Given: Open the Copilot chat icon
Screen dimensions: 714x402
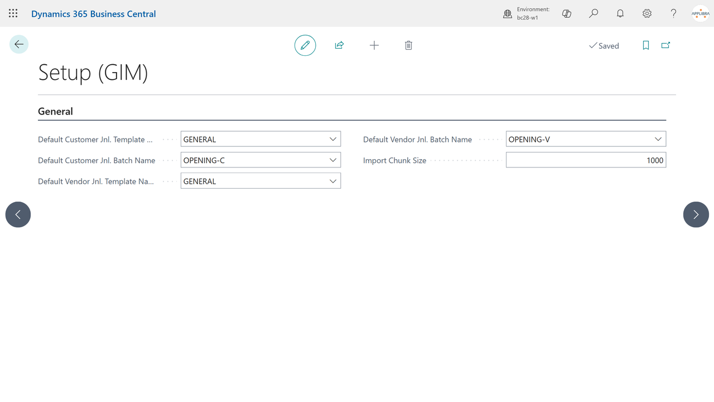Looking at the screenshot, I should tap(567, 13).
